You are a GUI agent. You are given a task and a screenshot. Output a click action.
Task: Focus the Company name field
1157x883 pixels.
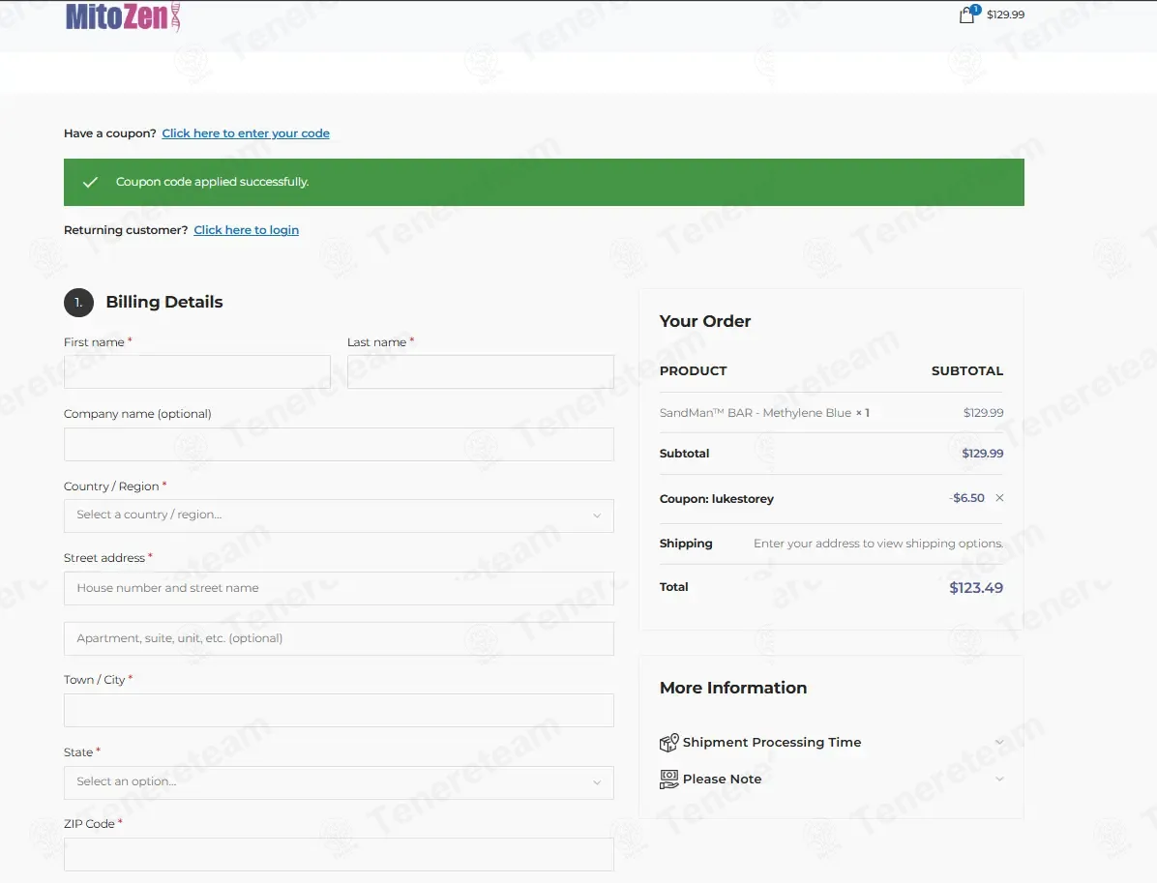(x=339, y=444)
